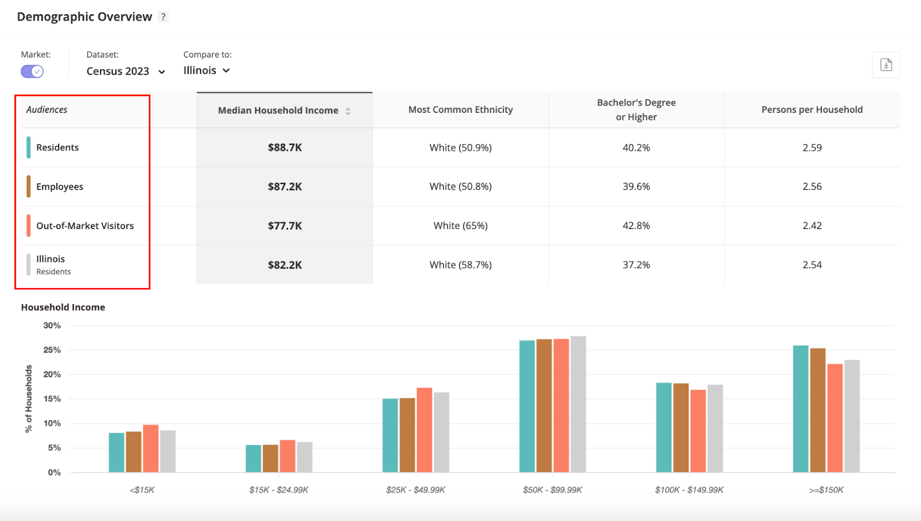This screenshot has width=921, height=521.
Task: Click the brown Employees bar in $25K - $49.99K
Action: tap(408, 435)
